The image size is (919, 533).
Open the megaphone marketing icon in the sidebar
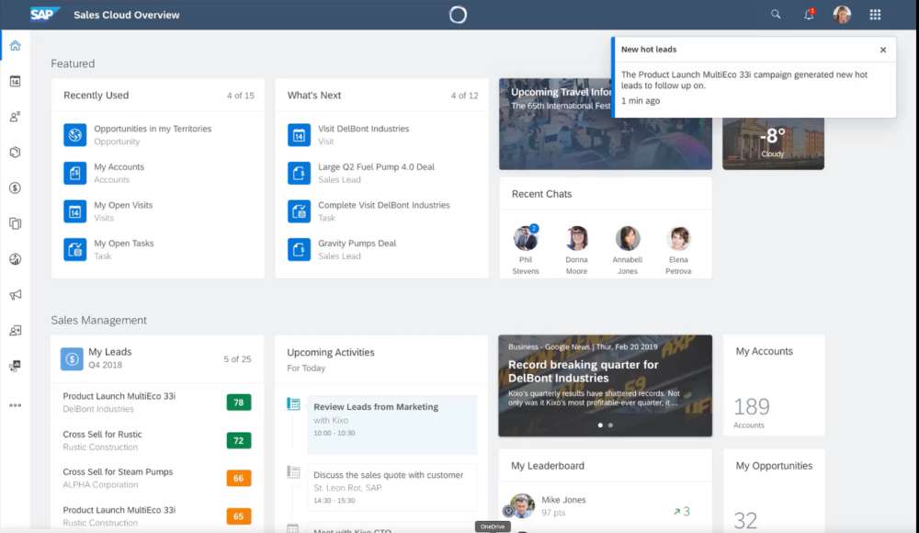[x=16, y=294]
